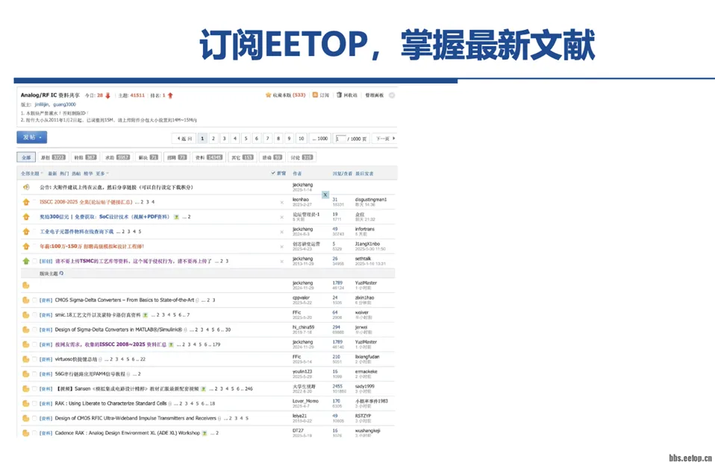Image resolution: width=715 pixels, height=465 pixels.
Task: Select the 全部 category tab
Action: (26, 157)
